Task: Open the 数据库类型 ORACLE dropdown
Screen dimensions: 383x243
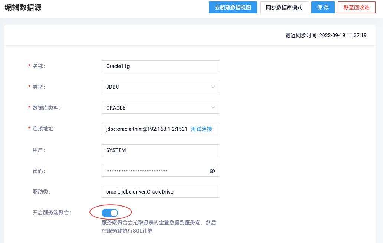Action: 160,107
